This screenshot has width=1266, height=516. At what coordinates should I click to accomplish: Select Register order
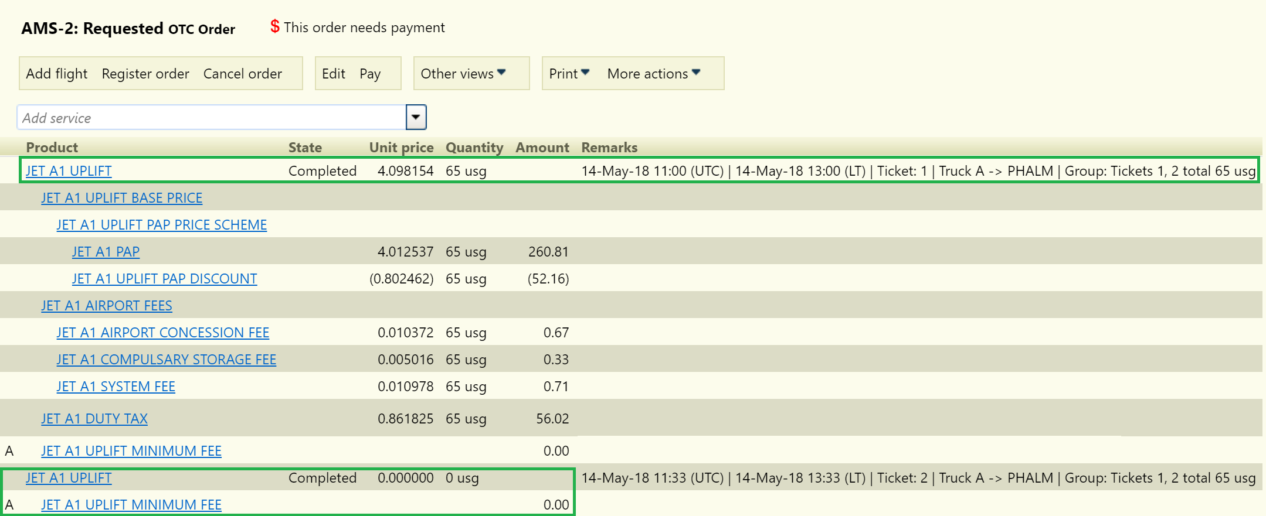click(145, 74)
